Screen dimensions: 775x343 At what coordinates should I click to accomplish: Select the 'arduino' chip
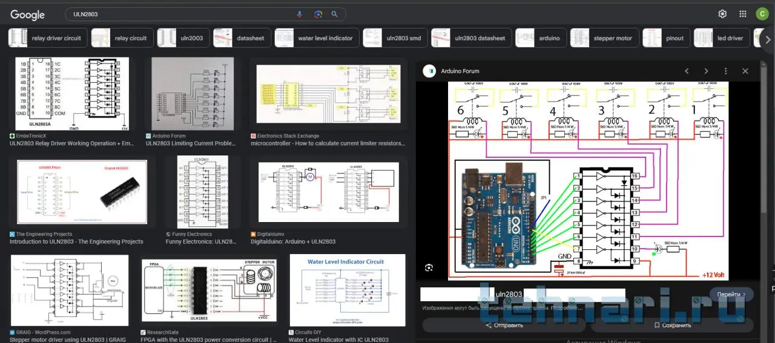540,38
